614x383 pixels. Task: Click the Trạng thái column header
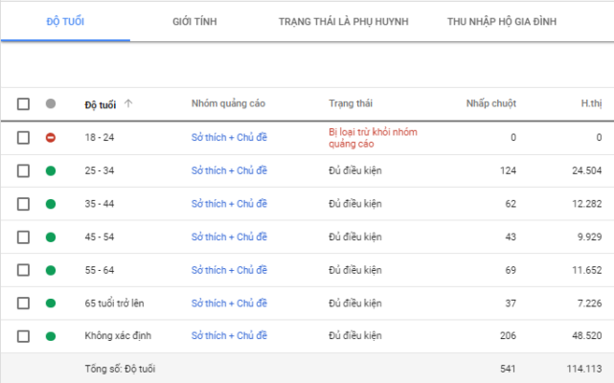click(x=350, y=103)
